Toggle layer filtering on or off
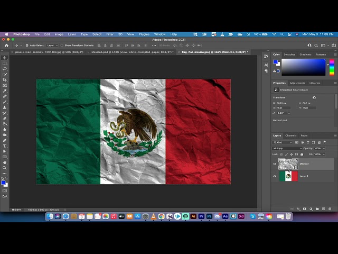The width and height of the screenshot is (338, 254). (325, 142)
